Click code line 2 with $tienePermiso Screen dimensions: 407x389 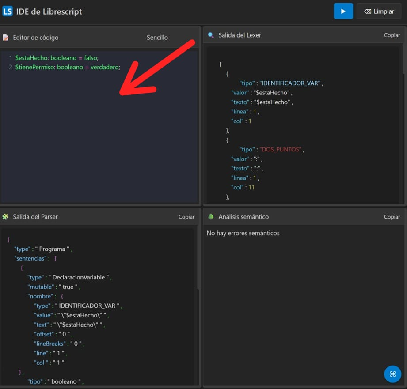[68, 67]
